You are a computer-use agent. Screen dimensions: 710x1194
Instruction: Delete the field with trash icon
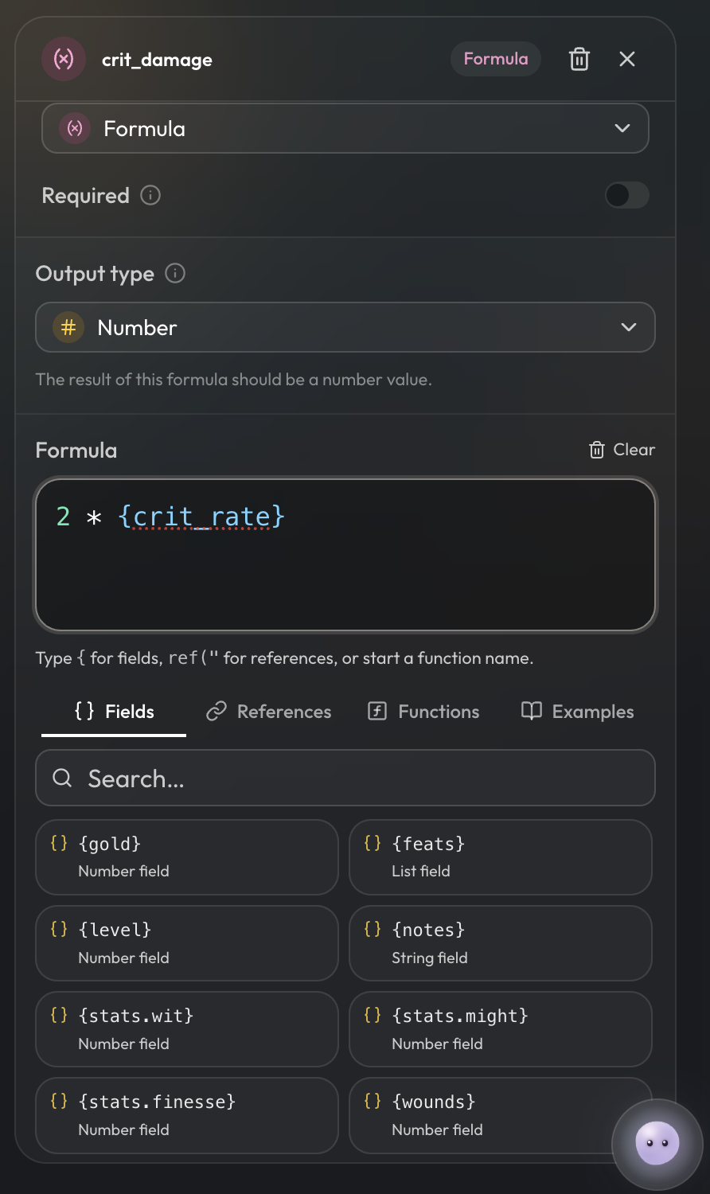[x=579, y=59]
